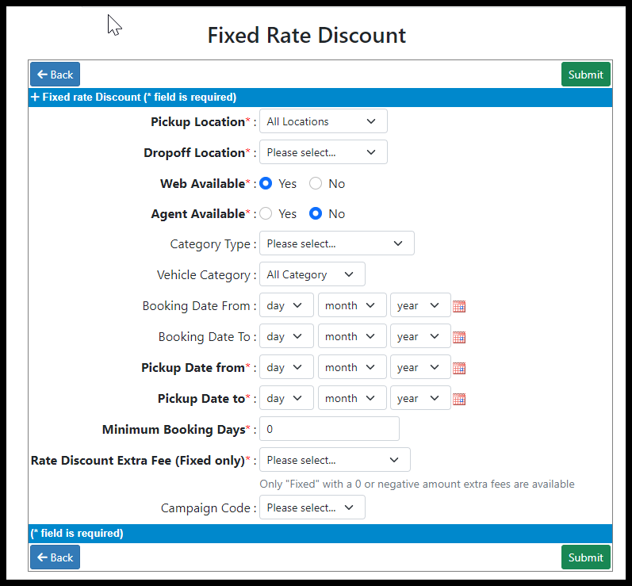Click the bottom Submit button
The height and width of the screenshot is (586, 632).
tap(586, 557)
